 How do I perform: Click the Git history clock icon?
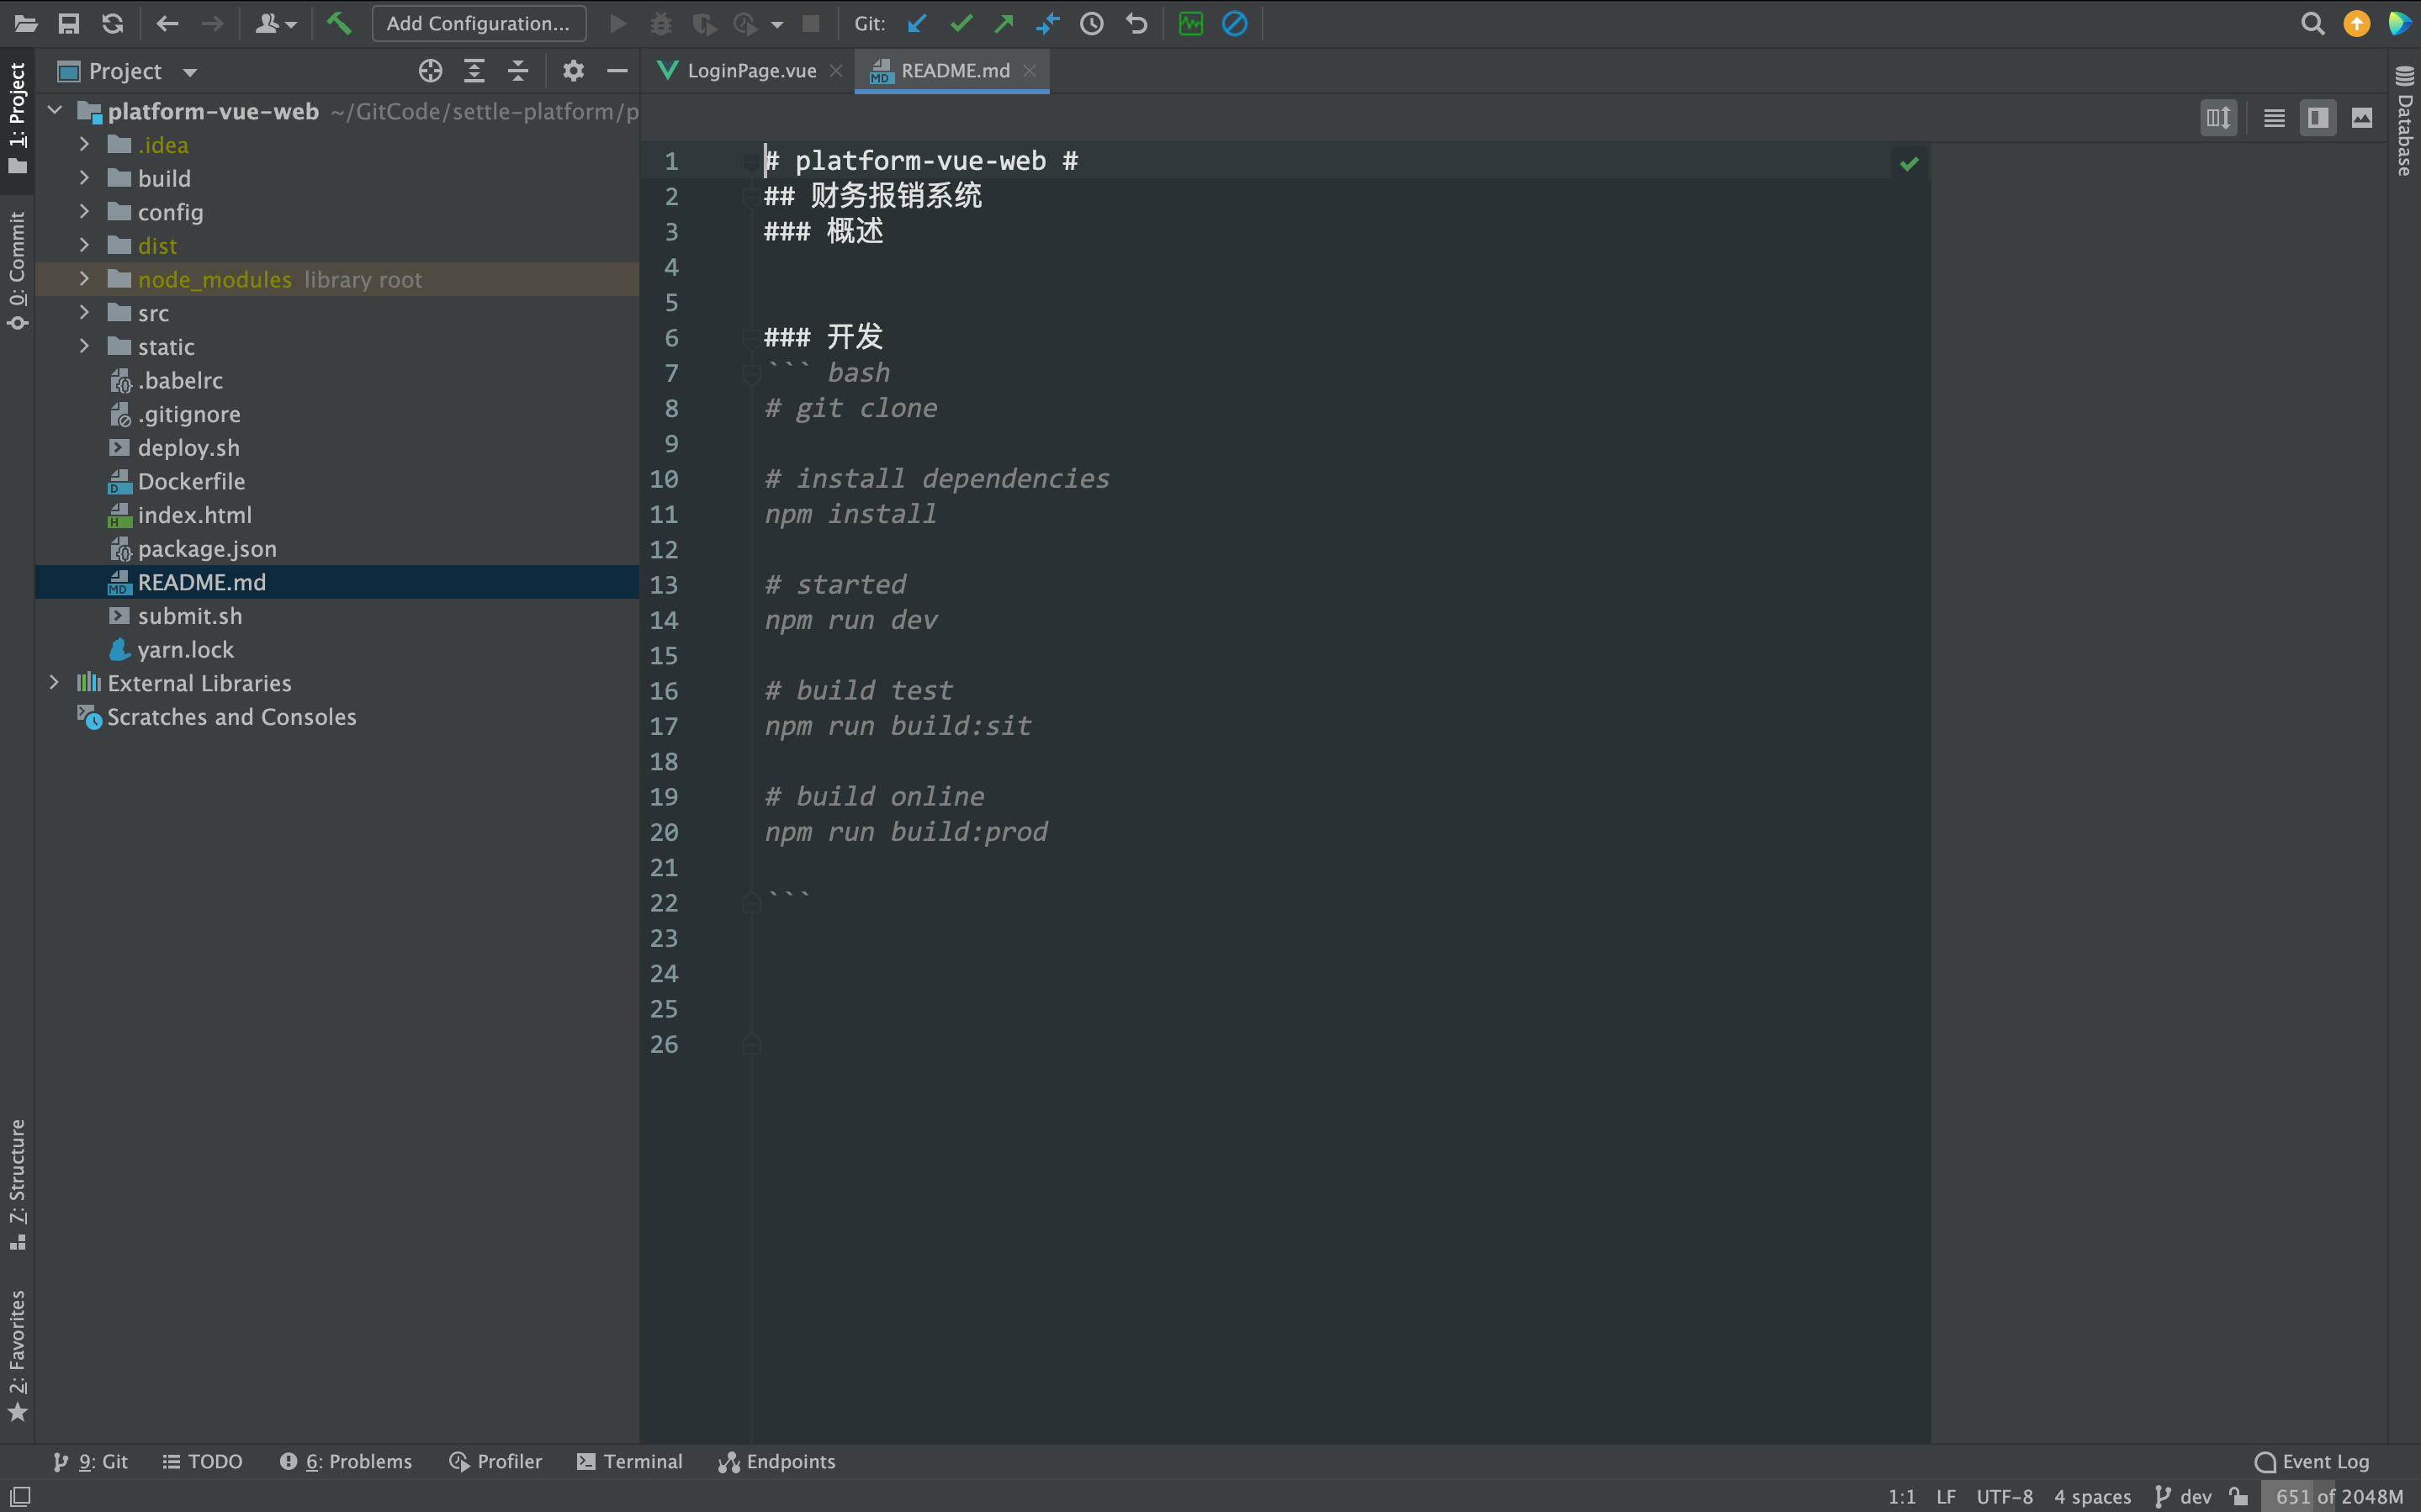click(x=1090, y=23)
